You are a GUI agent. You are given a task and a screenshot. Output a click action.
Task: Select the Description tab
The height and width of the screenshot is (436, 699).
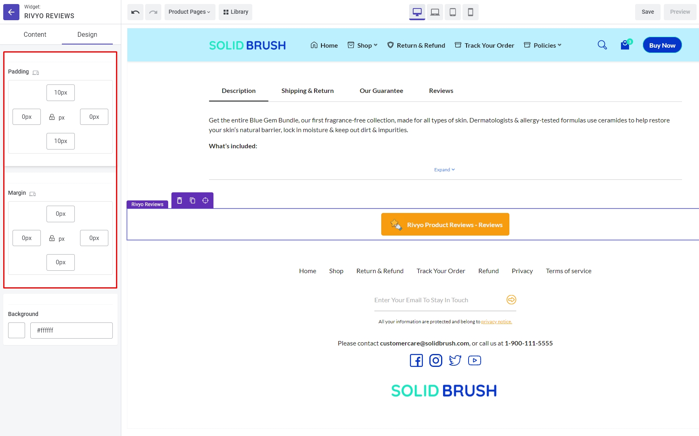239,91
